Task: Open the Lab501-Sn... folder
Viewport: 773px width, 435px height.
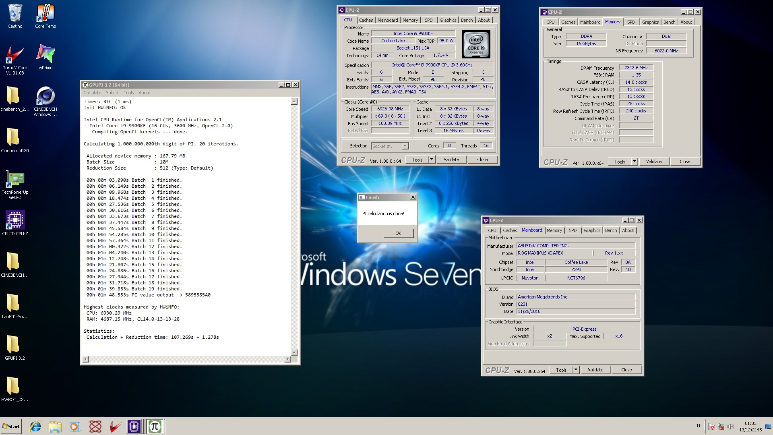Action: pyautogui.click(x=15, y=306)
